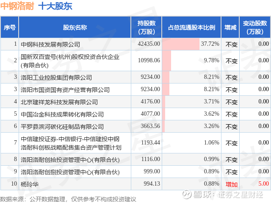The height and width of the screenshot is (203, 271).
Task: Select shareholder 洛阳洛耐创拾投资管理中心(有限合伙)
Action: click(x=70, y=160)
